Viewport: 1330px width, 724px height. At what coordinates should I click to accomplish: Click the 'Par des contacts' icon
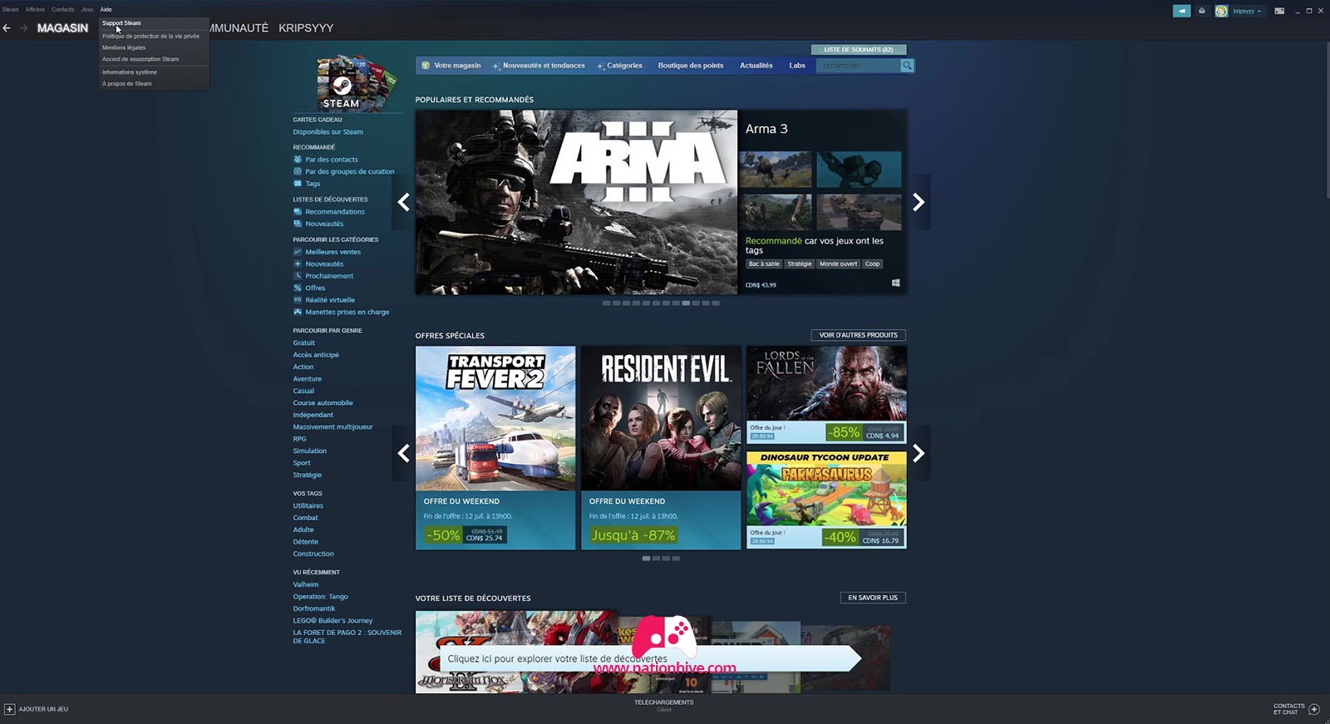click(x=298, y=160)
